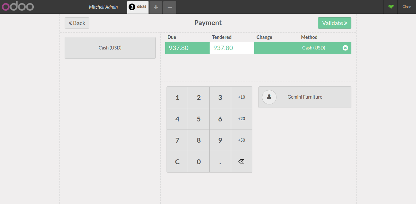Check the wifi connection status icon
This screenshot has height=204, width=416.
391,7
